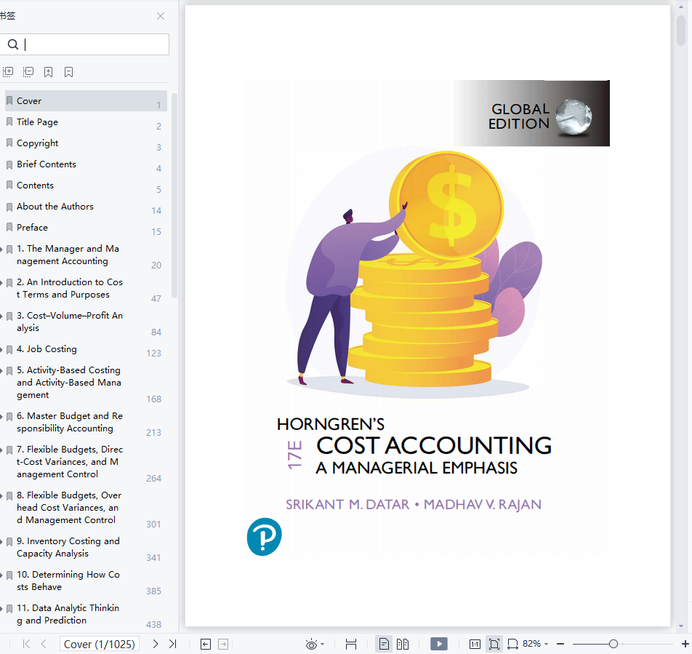Viewport: 692px width, 654px height.
Task: Zoom out with minus button
Action: tap(560, 645)
